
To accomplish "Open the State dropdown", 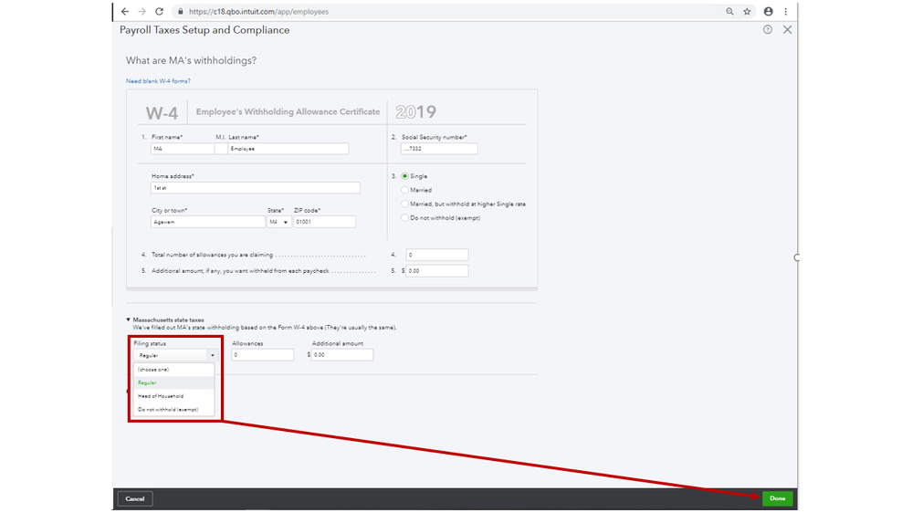I will (x=279, y=222).
